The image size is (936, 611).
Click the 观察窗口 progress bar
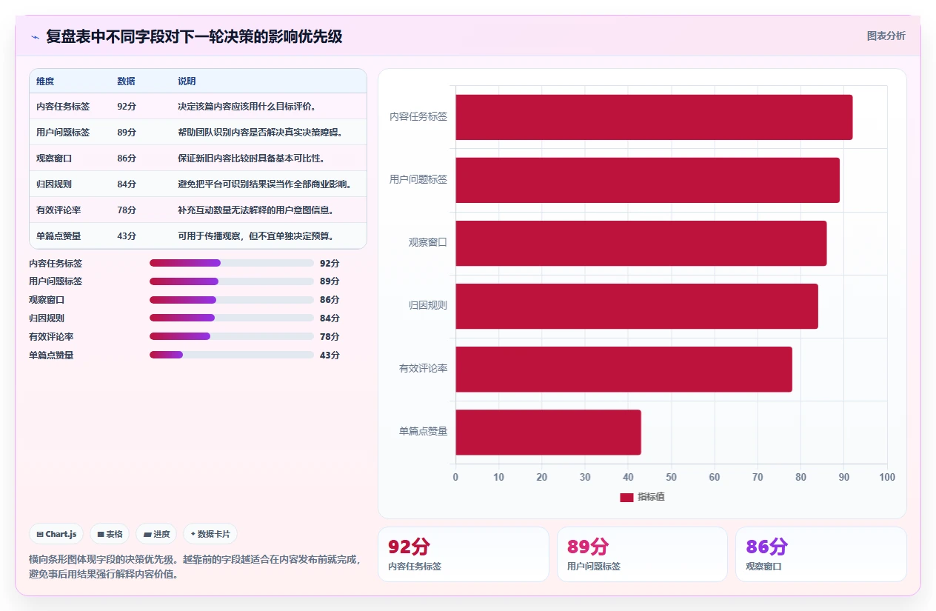click(232, 300)
